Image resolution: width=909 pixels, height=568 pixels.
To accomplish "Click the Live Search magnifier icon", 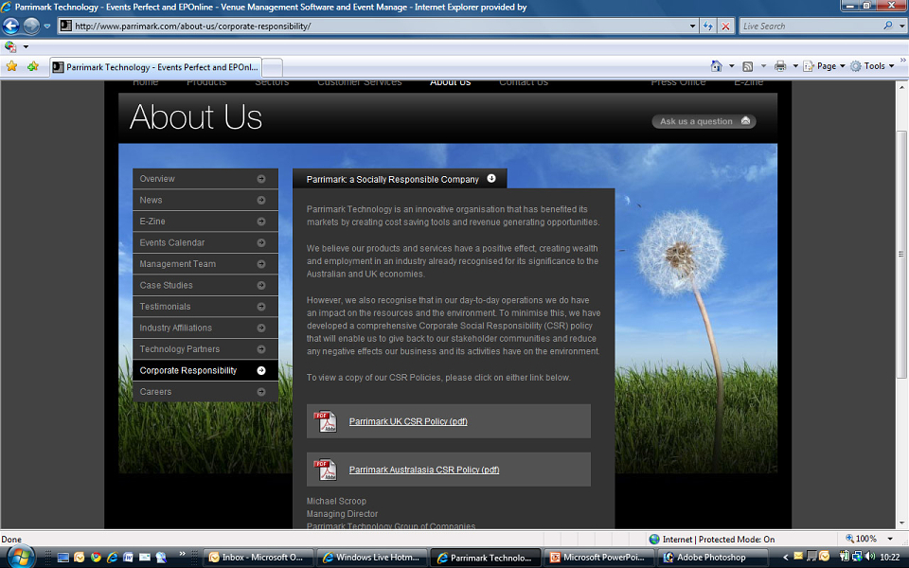I will (x=887, y=27).
